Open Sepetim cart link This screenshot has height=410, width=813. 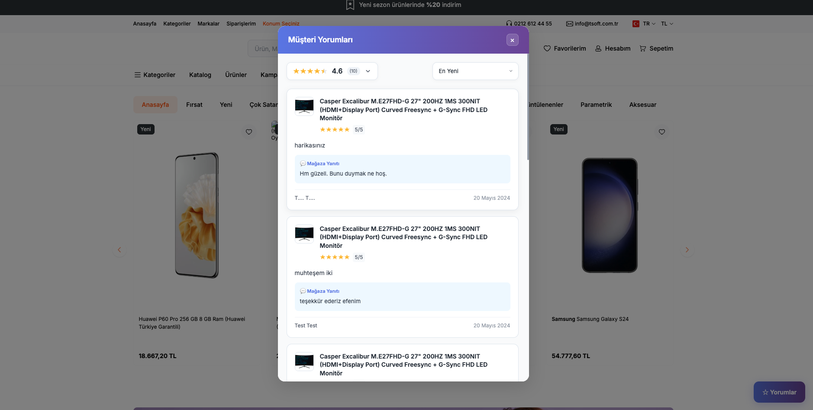tap(656, 48)
